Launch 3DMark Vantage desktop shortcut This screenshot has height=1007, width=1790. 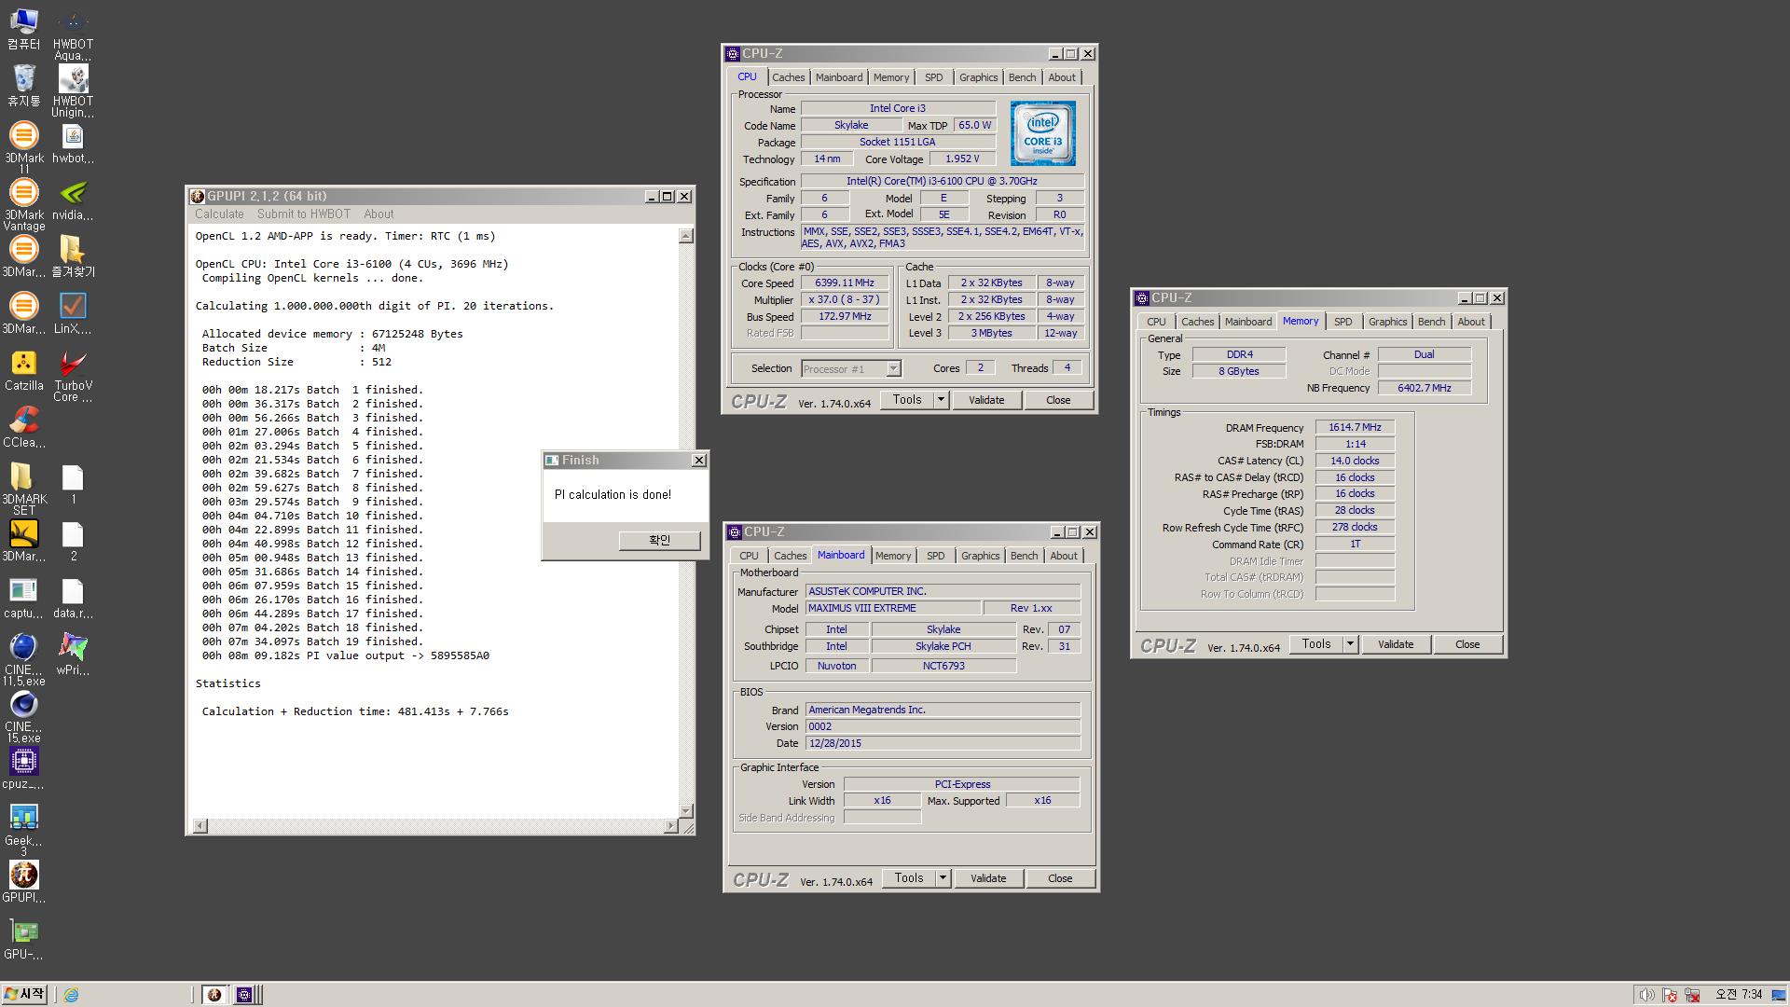click(23, 204)
